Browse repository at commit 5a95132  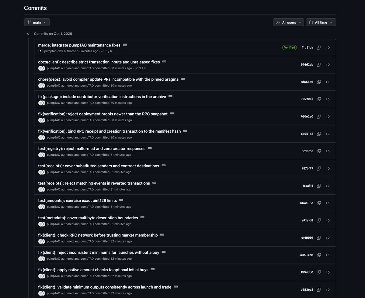(328, 134)
